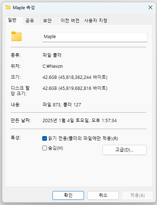Open advanced attributes via 고급(D)... button

tap(124, 150)
